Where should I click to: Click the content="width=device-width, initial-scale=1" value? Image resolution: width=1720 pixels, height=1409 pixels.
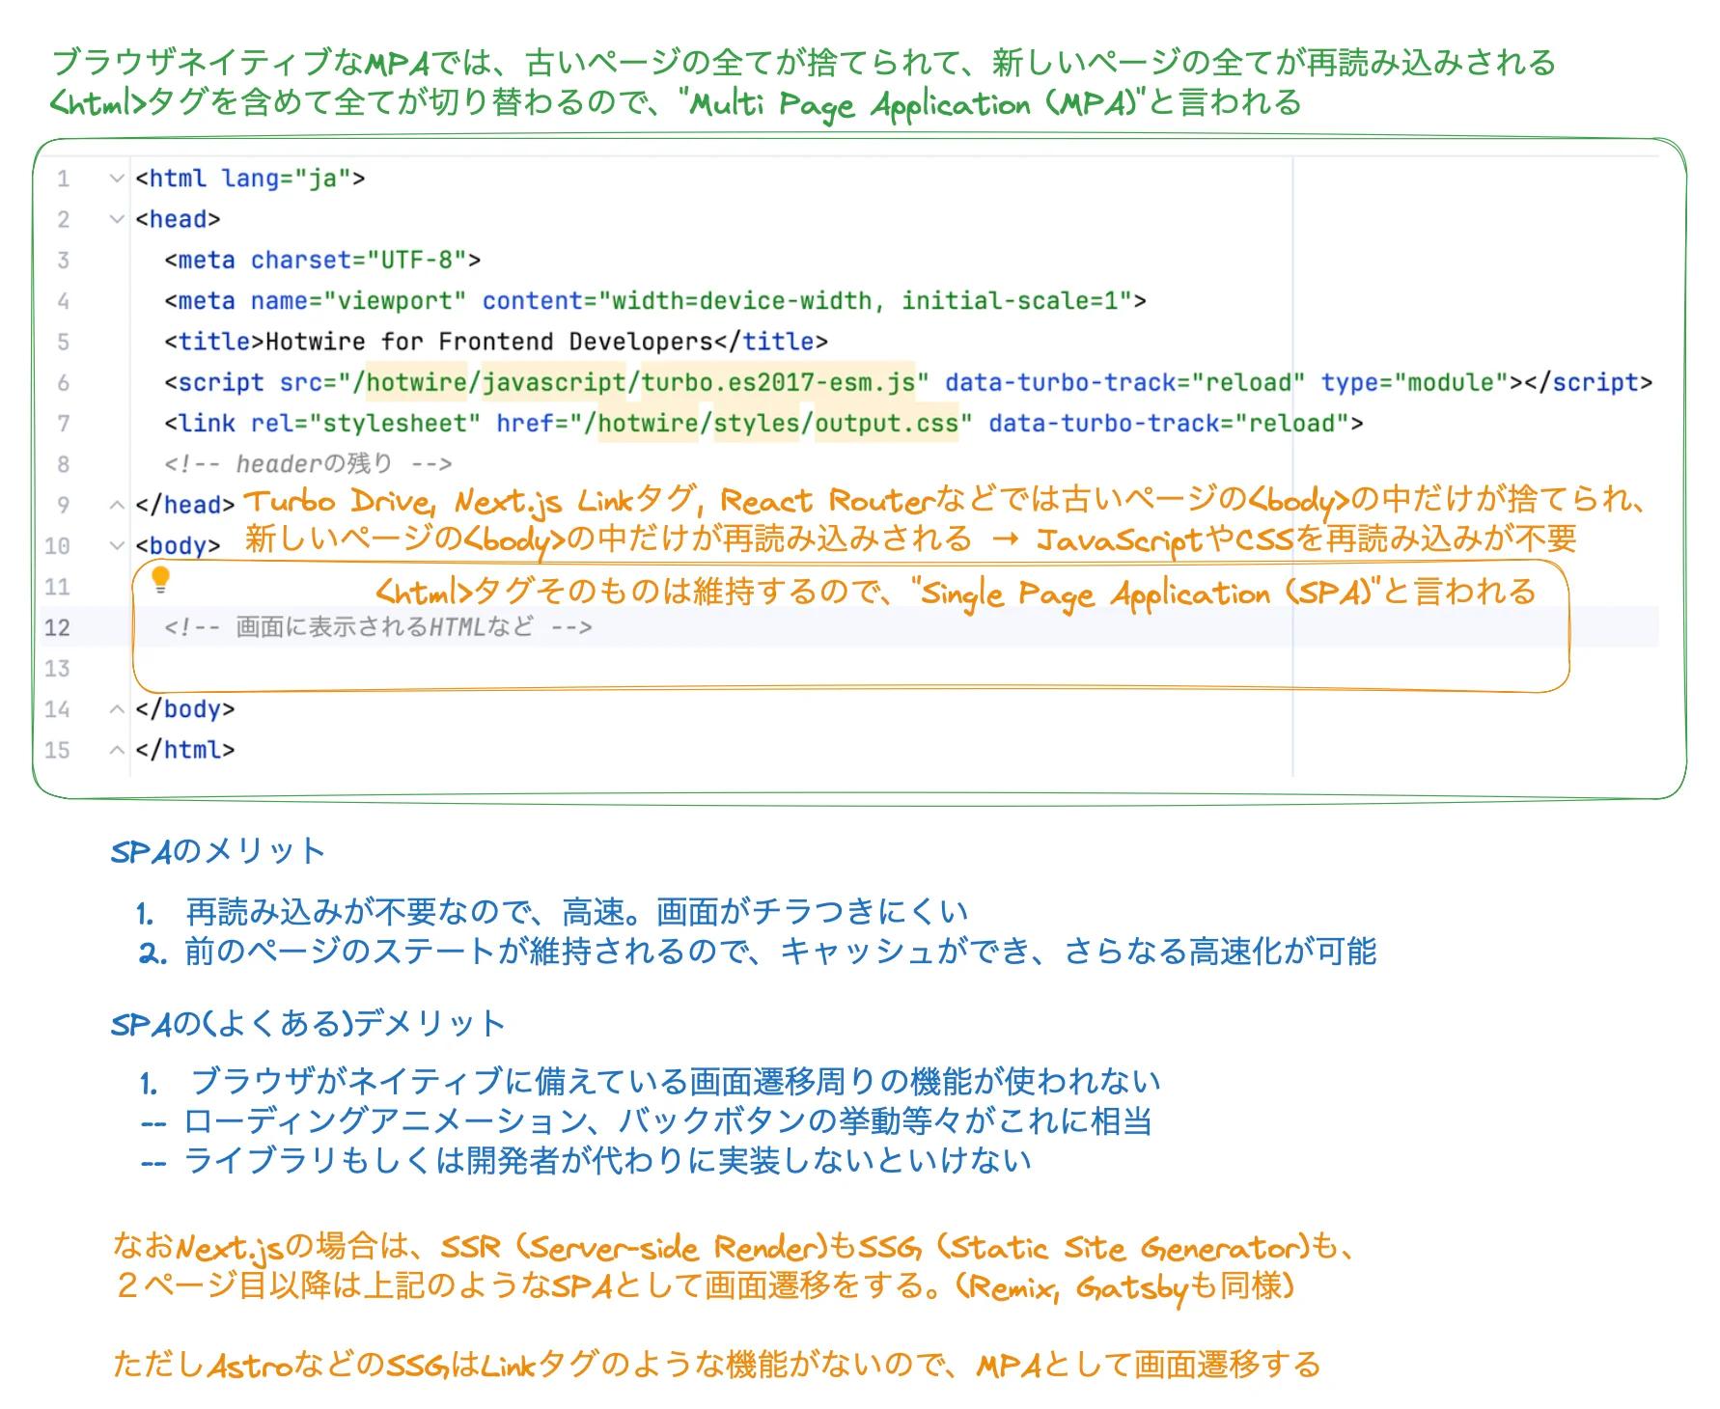pyautogui.click(x=807, y=301)
